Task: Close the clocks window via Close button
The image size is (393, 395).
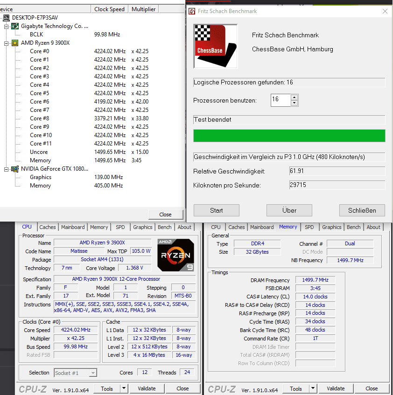Action: coord(165,215)
